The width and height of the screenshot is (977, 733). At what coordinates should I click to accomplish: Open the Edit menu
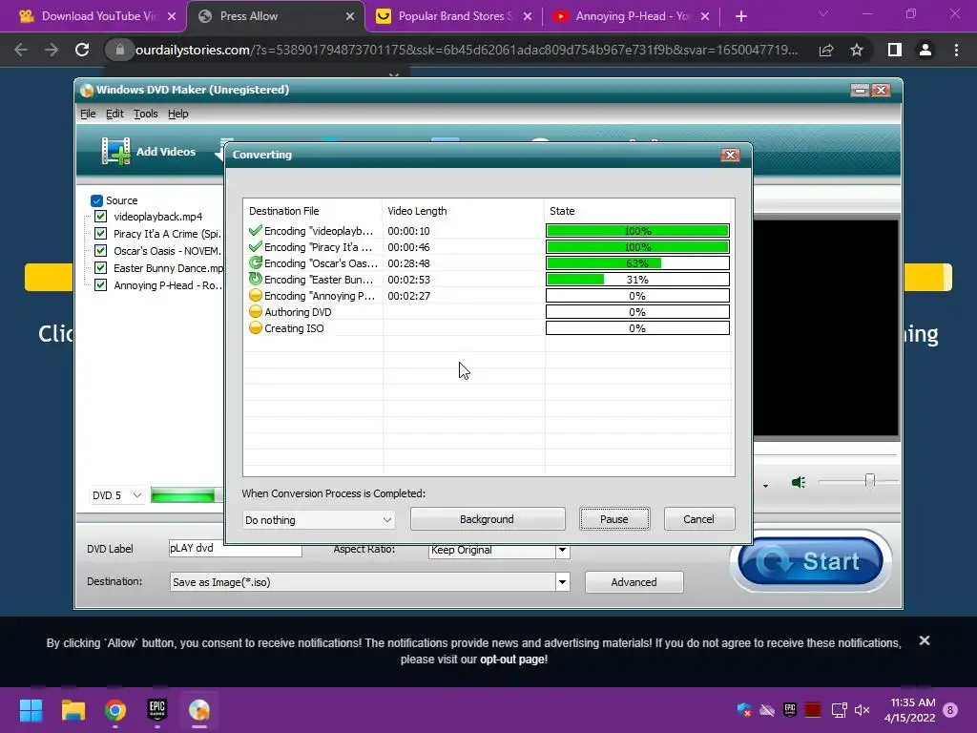click(114, 114)
